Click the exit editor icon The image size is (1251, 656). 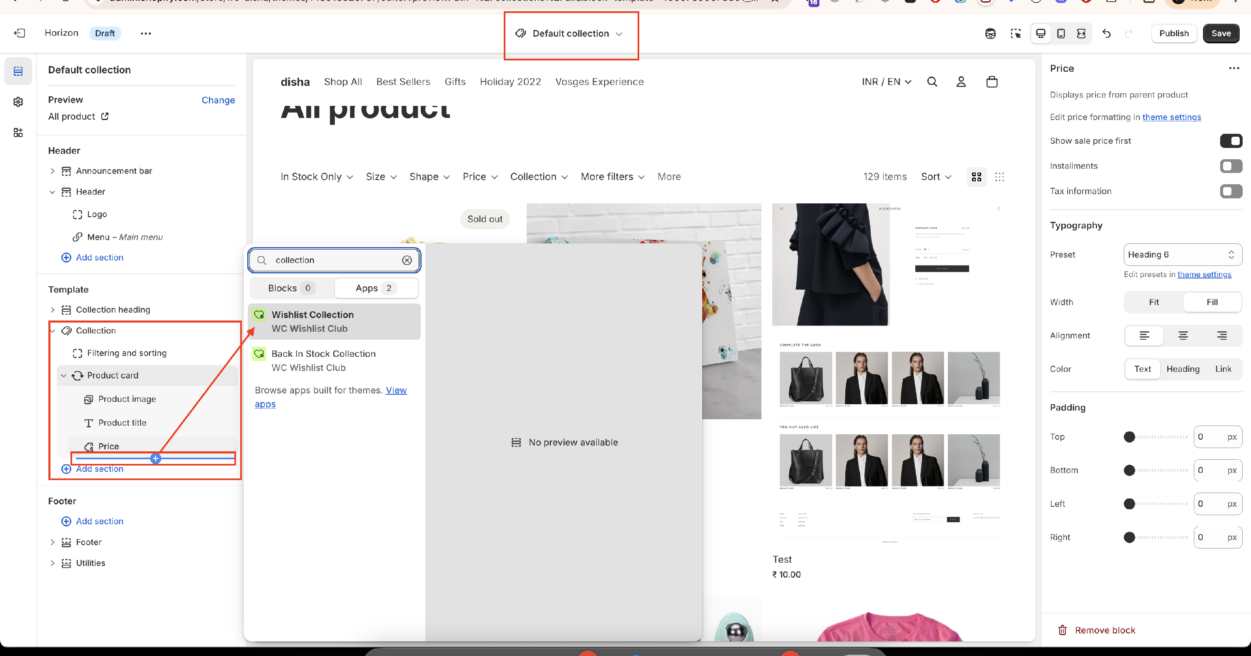point(20,33)
